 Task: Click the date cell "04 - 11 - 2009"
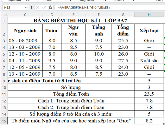pos(25,61)
